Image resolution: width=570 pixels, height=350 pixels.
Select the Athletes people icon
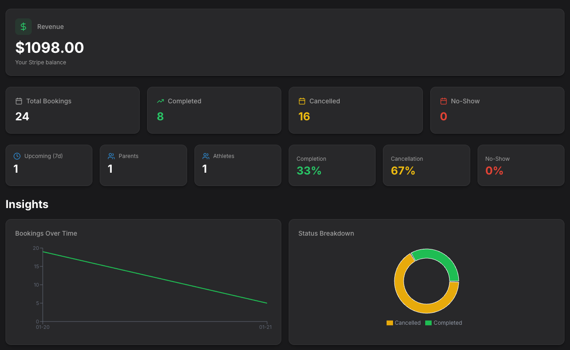(205, 156)
